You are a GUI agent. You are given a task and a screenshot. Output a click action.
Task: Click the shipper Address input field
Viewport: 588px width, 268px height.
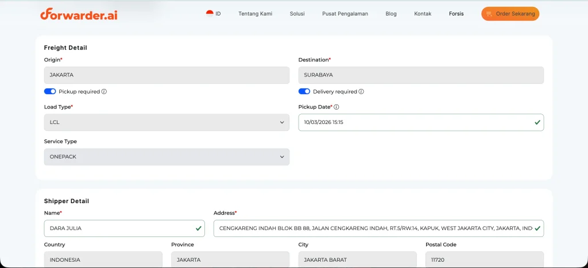coord(379,228)
